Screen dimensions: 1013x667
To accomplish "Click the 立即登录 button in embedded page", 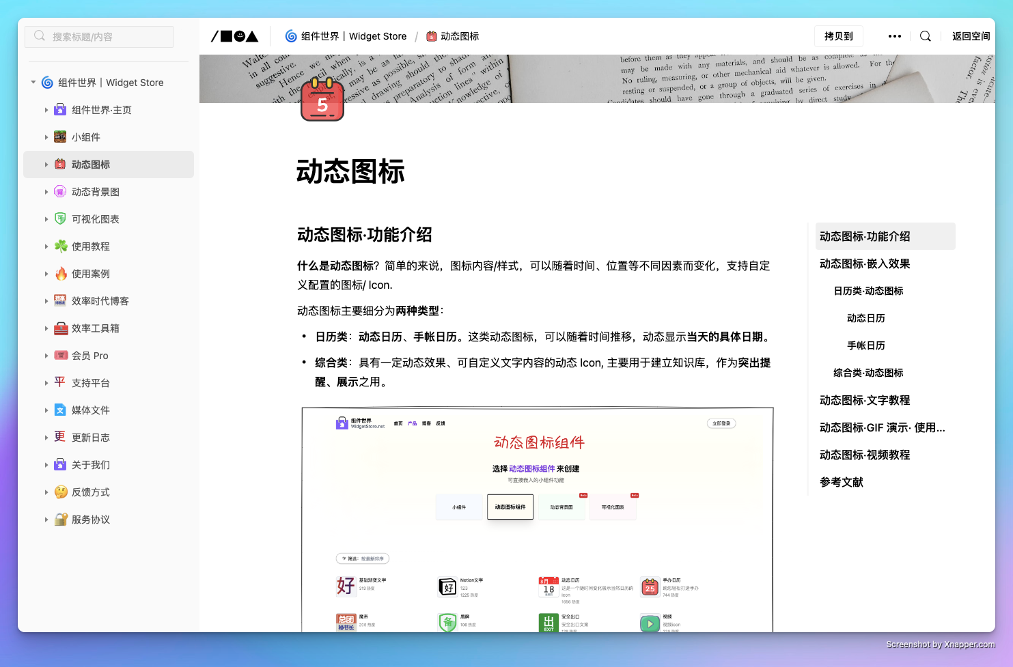I will coord(721,423).
